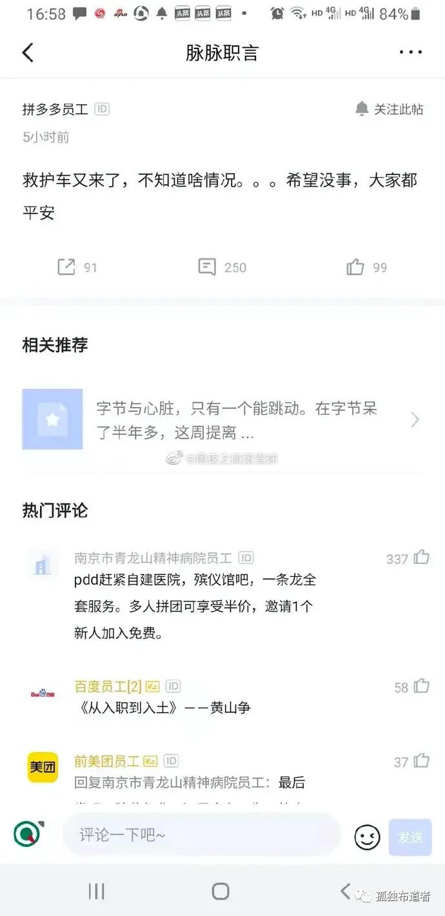
Task: Tap the 发送 send button
Action: pos(410,838)
